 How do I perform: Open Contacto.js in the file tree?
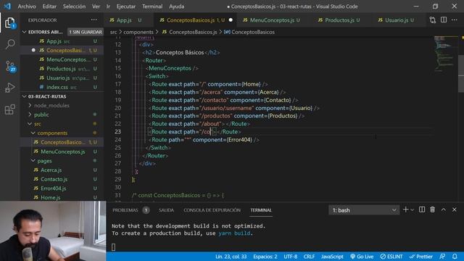tap(54, 179)
